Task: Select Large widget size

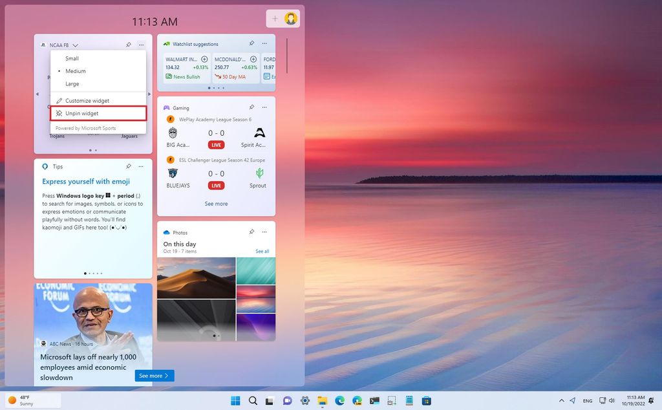Action: [x=71, y=83]
